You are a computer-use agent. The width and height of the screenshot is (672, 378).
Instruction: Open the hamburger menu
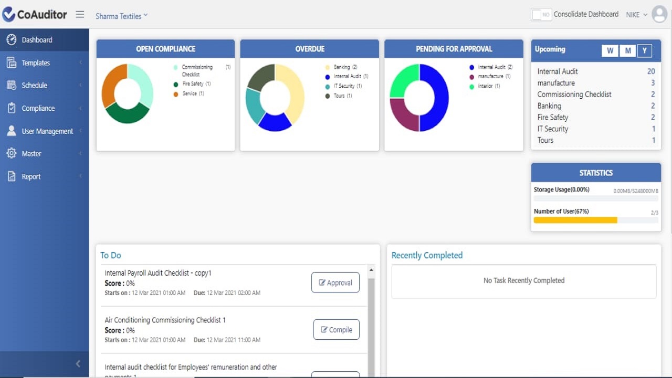[80, 14]
